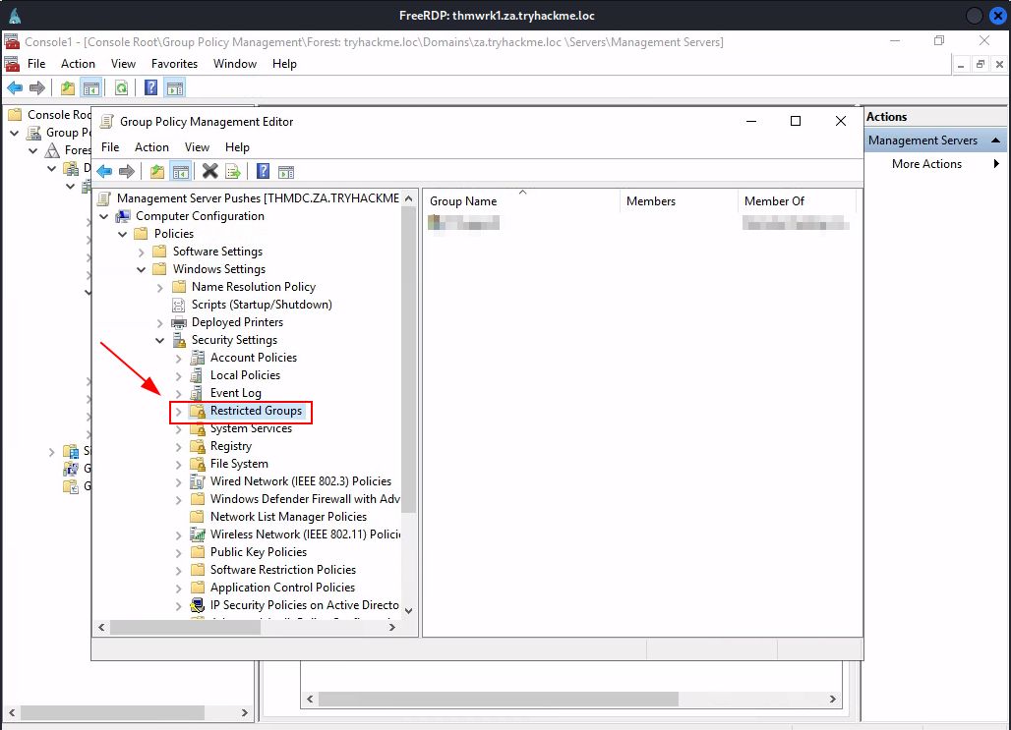The height and width of the screenshot is (730, 1011).
Task: Expand the Account Policies node
Action: (x=179, y=359)
